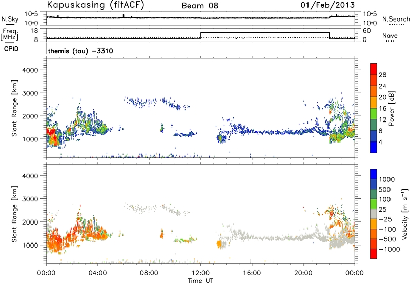Click the frequency step-up at 12:00

pyautogui.click(x=200, y=35)
